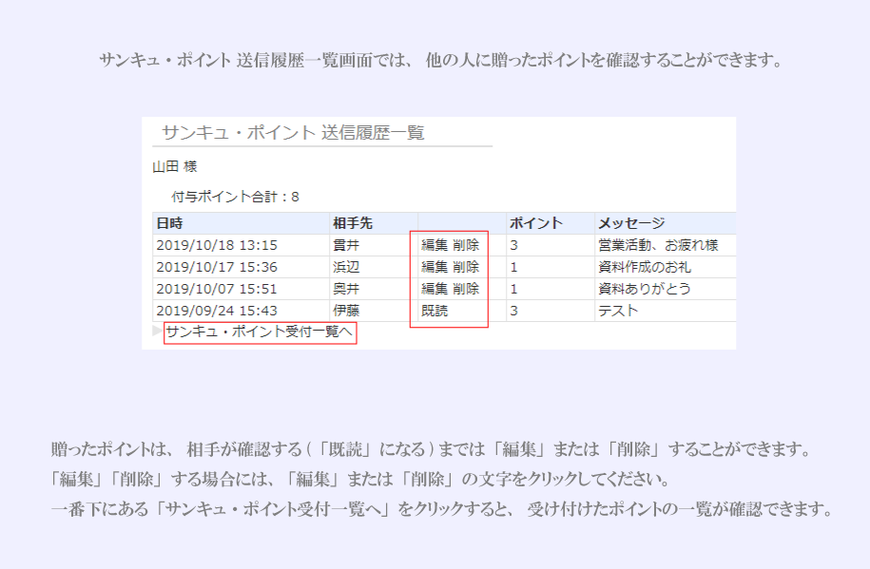Click recipient name 奥井
The width and height of the screenshot is (870, 569).
346,289
